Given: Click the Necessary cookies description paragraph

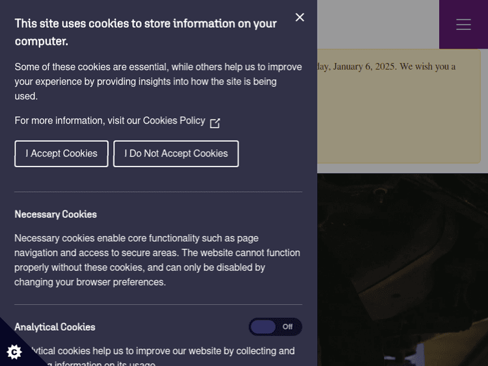Looking at the screenshot, I should (157, 260).
